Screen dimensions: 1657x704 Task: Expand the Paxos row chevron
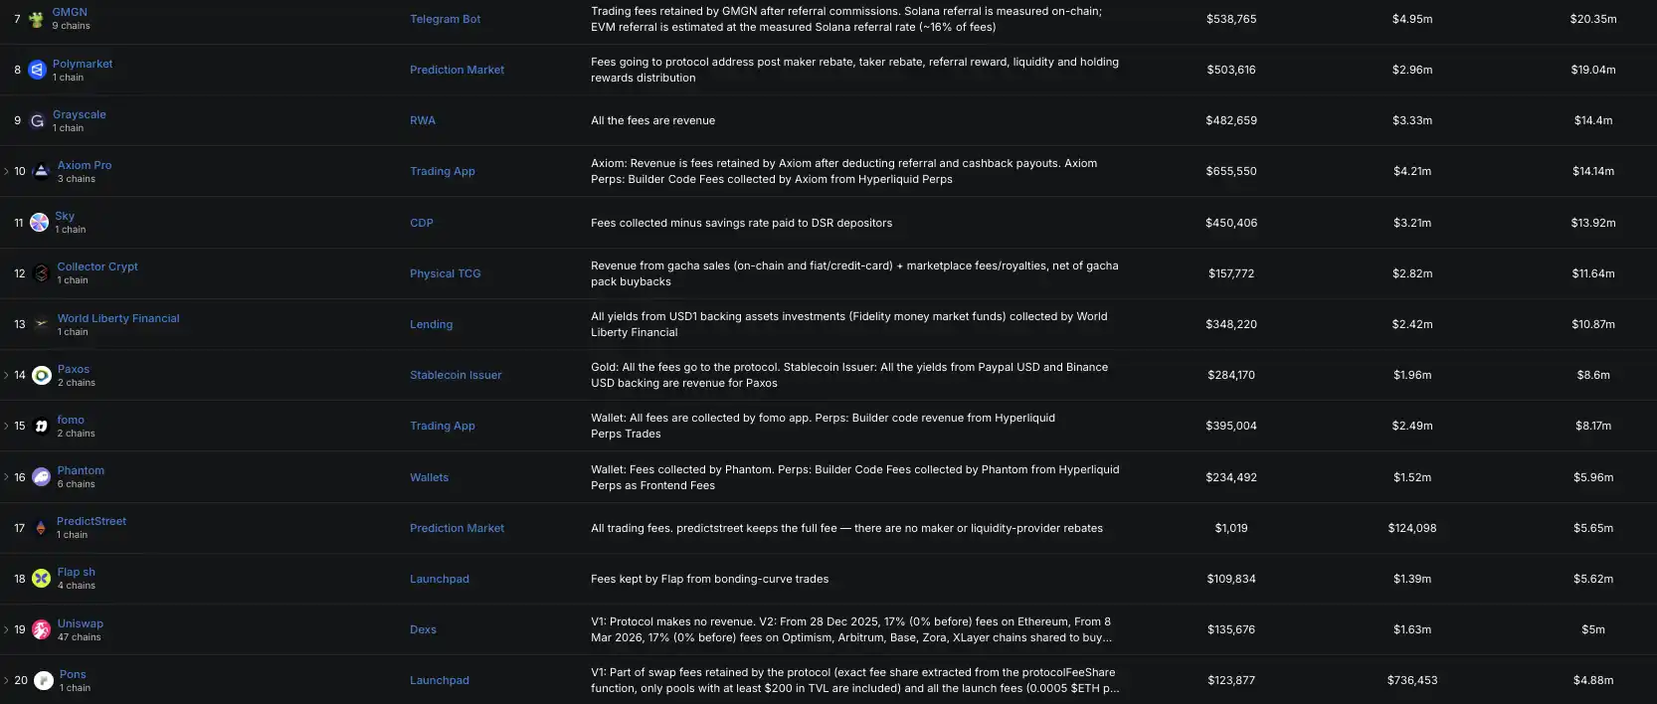coord(6,375)
